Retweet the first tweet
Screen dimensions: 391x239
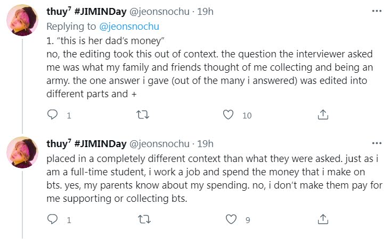coord(142,114)
